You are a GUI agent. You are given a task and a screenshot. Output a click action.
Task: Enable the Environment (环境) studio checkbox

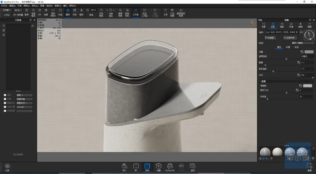(5, 99)
